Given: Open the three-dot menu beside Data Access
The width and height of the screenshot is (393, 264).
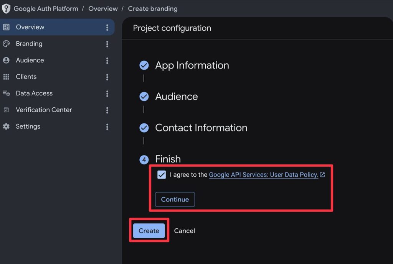Looking at the screenshot, I should [107, 93].
